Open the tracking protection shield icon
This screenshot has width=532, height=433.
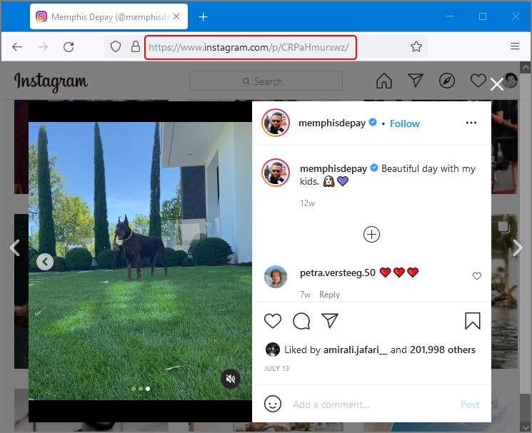tap(116, 47)
